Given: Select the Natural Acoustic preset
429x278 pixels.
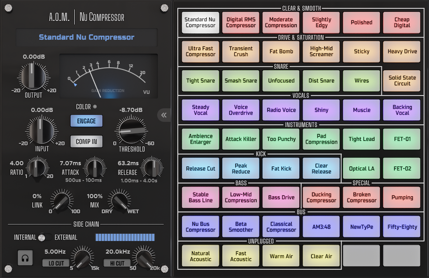Looking at the screenshot, I should [x=201, y=256].
